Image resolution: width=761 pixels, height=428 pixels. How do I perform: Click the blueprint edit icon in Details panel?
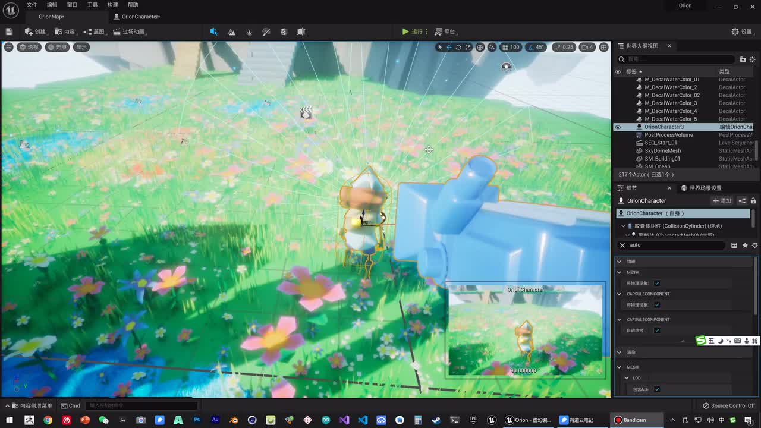coord(742,200)
